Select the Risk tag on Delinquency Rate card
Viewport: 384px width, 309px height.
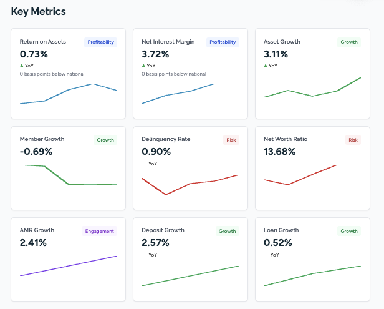point(231,140)
